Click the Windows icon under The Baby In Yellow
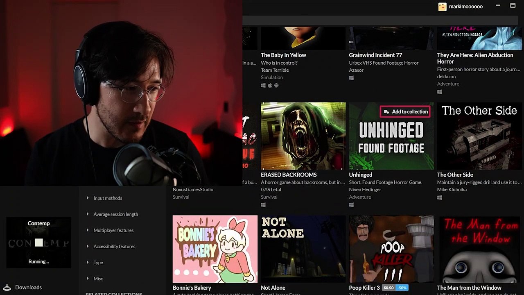 (263, 85)
